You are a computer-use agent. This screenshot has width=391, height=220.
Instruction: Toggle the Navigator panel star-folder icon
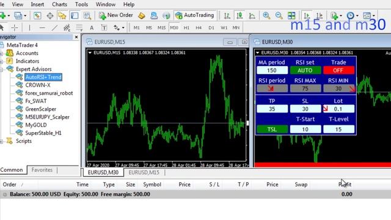[x=62, y=15]
